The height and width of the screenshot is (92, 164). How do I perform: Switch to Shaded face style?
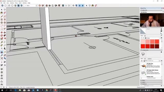coord(15,6)
